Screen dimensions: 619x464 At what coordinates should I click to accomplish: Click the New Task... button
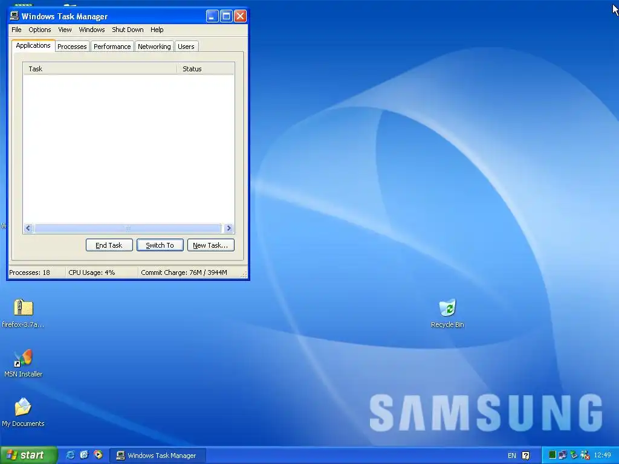(x=210, y=245)
